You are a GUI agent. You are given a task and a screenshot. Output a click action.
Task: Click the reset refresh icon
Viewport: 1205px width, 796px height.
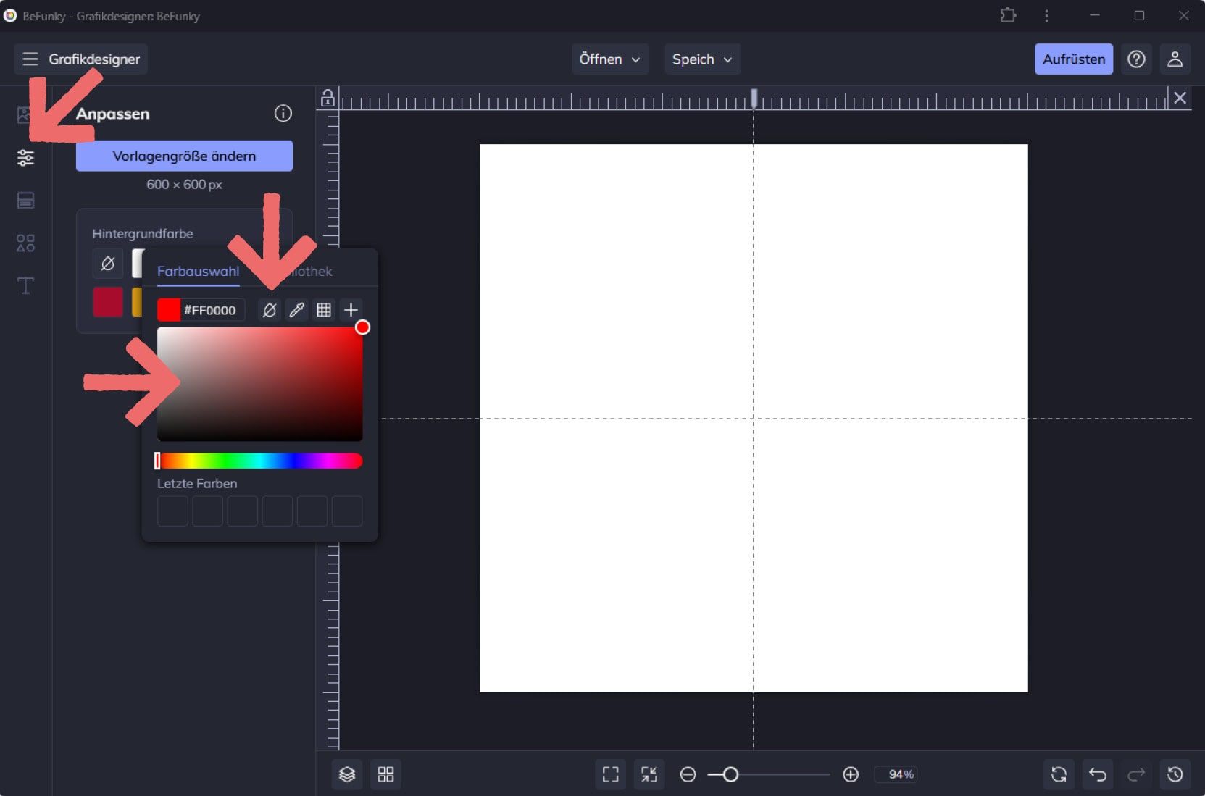pos(1059,774)
